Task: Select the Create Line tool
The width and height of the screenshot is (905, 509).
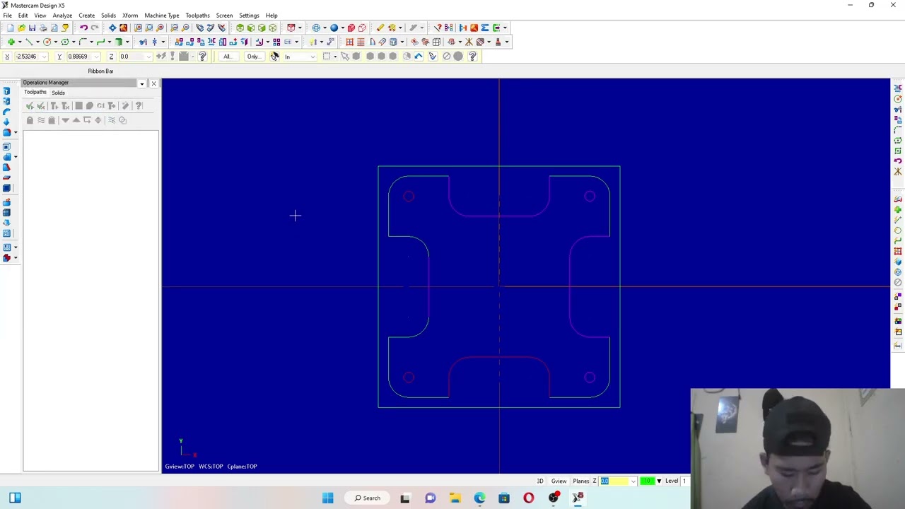Action: click(x=29, y=42)
